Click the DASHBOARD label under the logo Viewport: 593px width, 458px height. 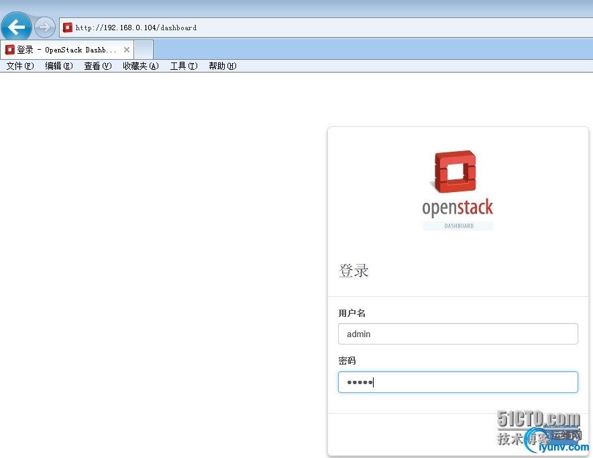coord(459,226)
